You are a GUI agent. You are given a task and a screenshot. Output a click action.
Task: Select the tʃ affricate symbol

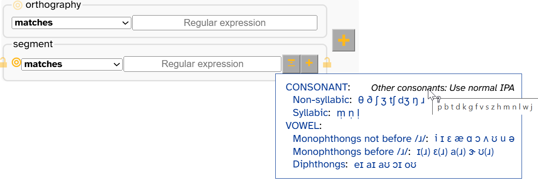coord(393,100)
